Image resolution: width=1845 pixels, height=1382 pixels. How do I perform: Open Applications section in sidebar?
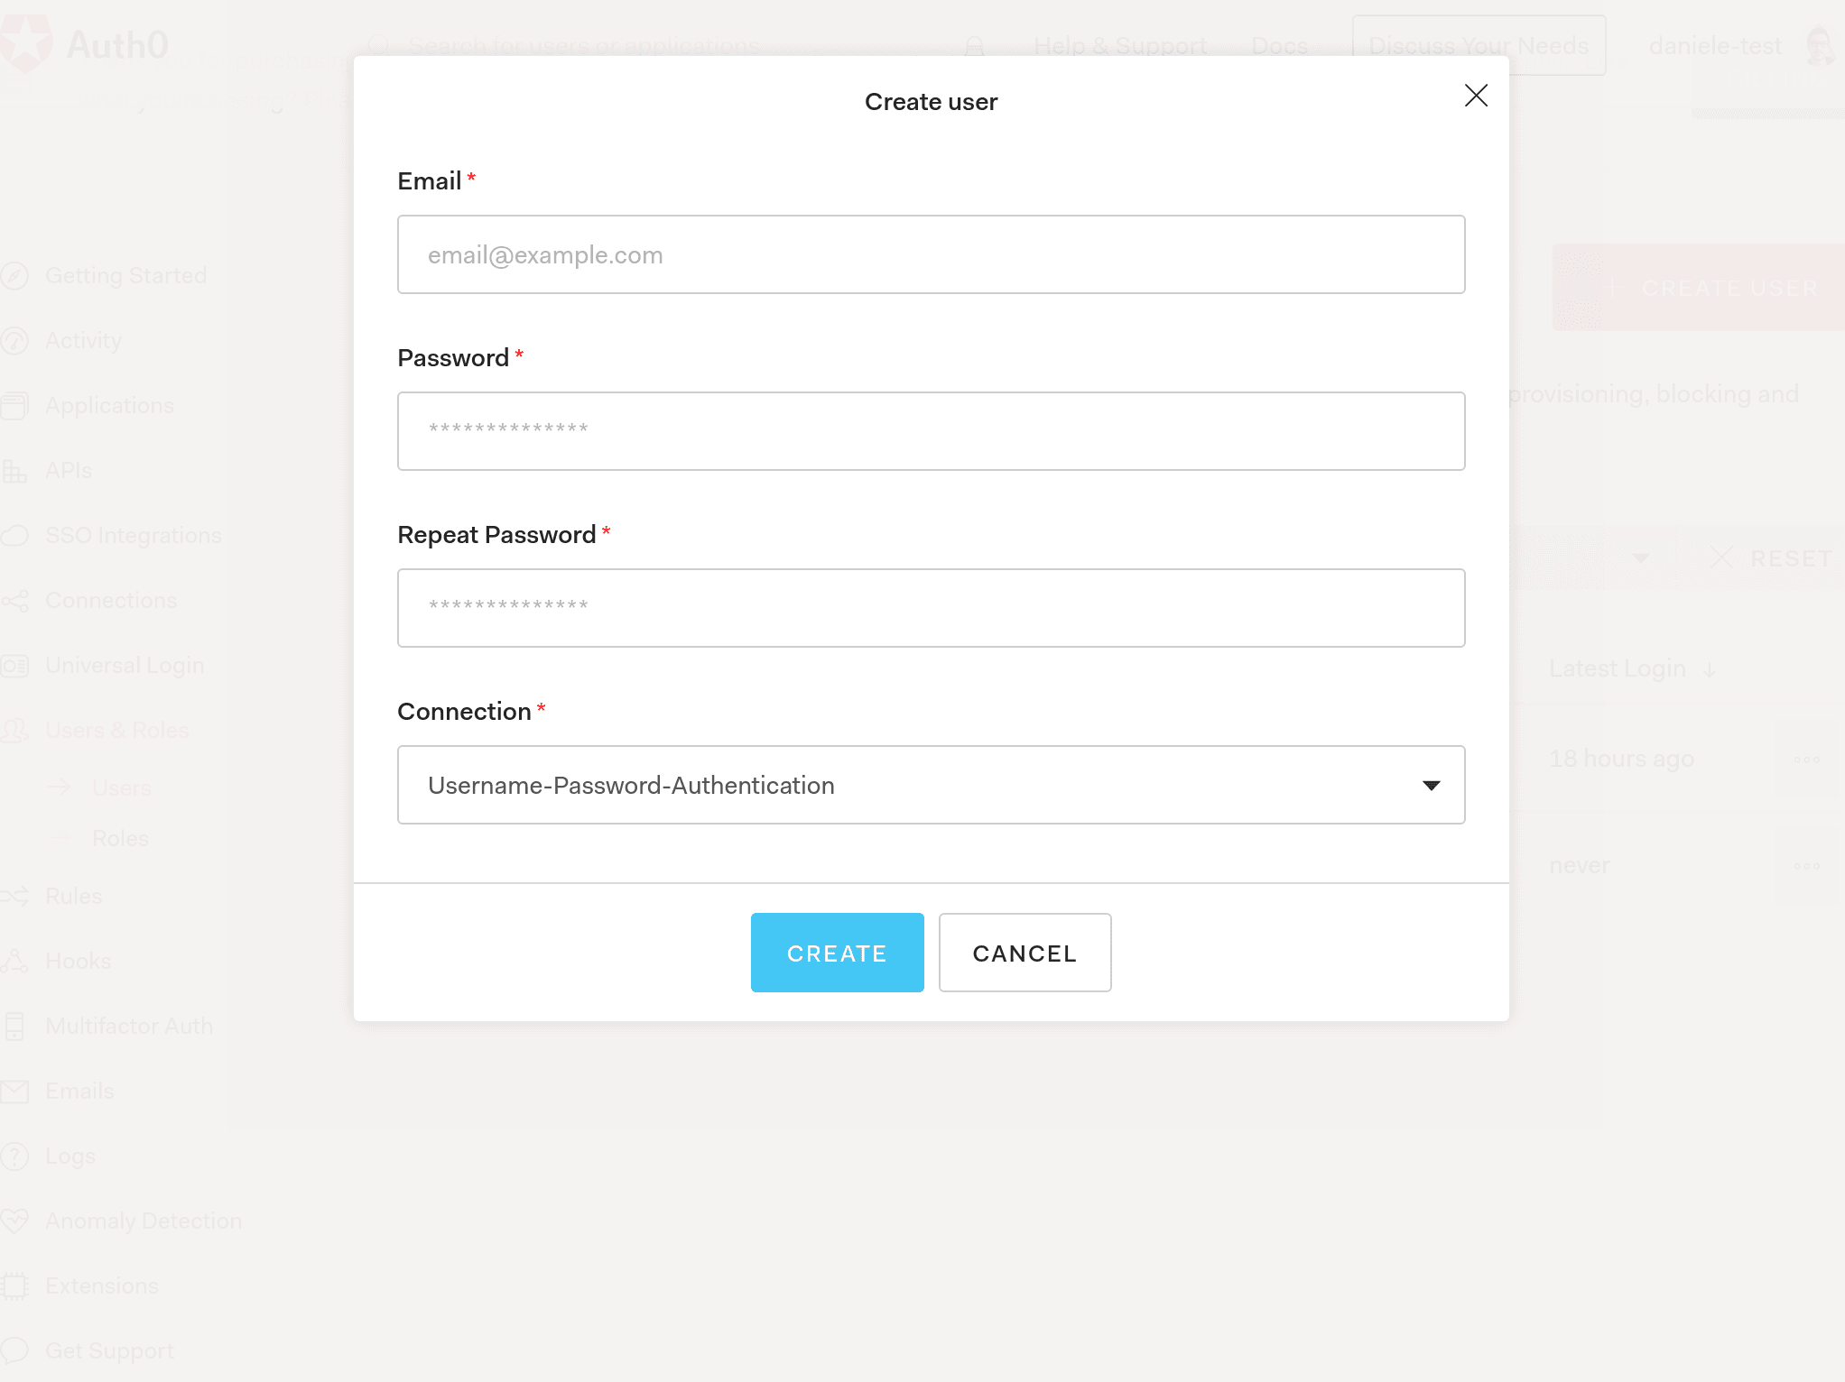[109, 405]
